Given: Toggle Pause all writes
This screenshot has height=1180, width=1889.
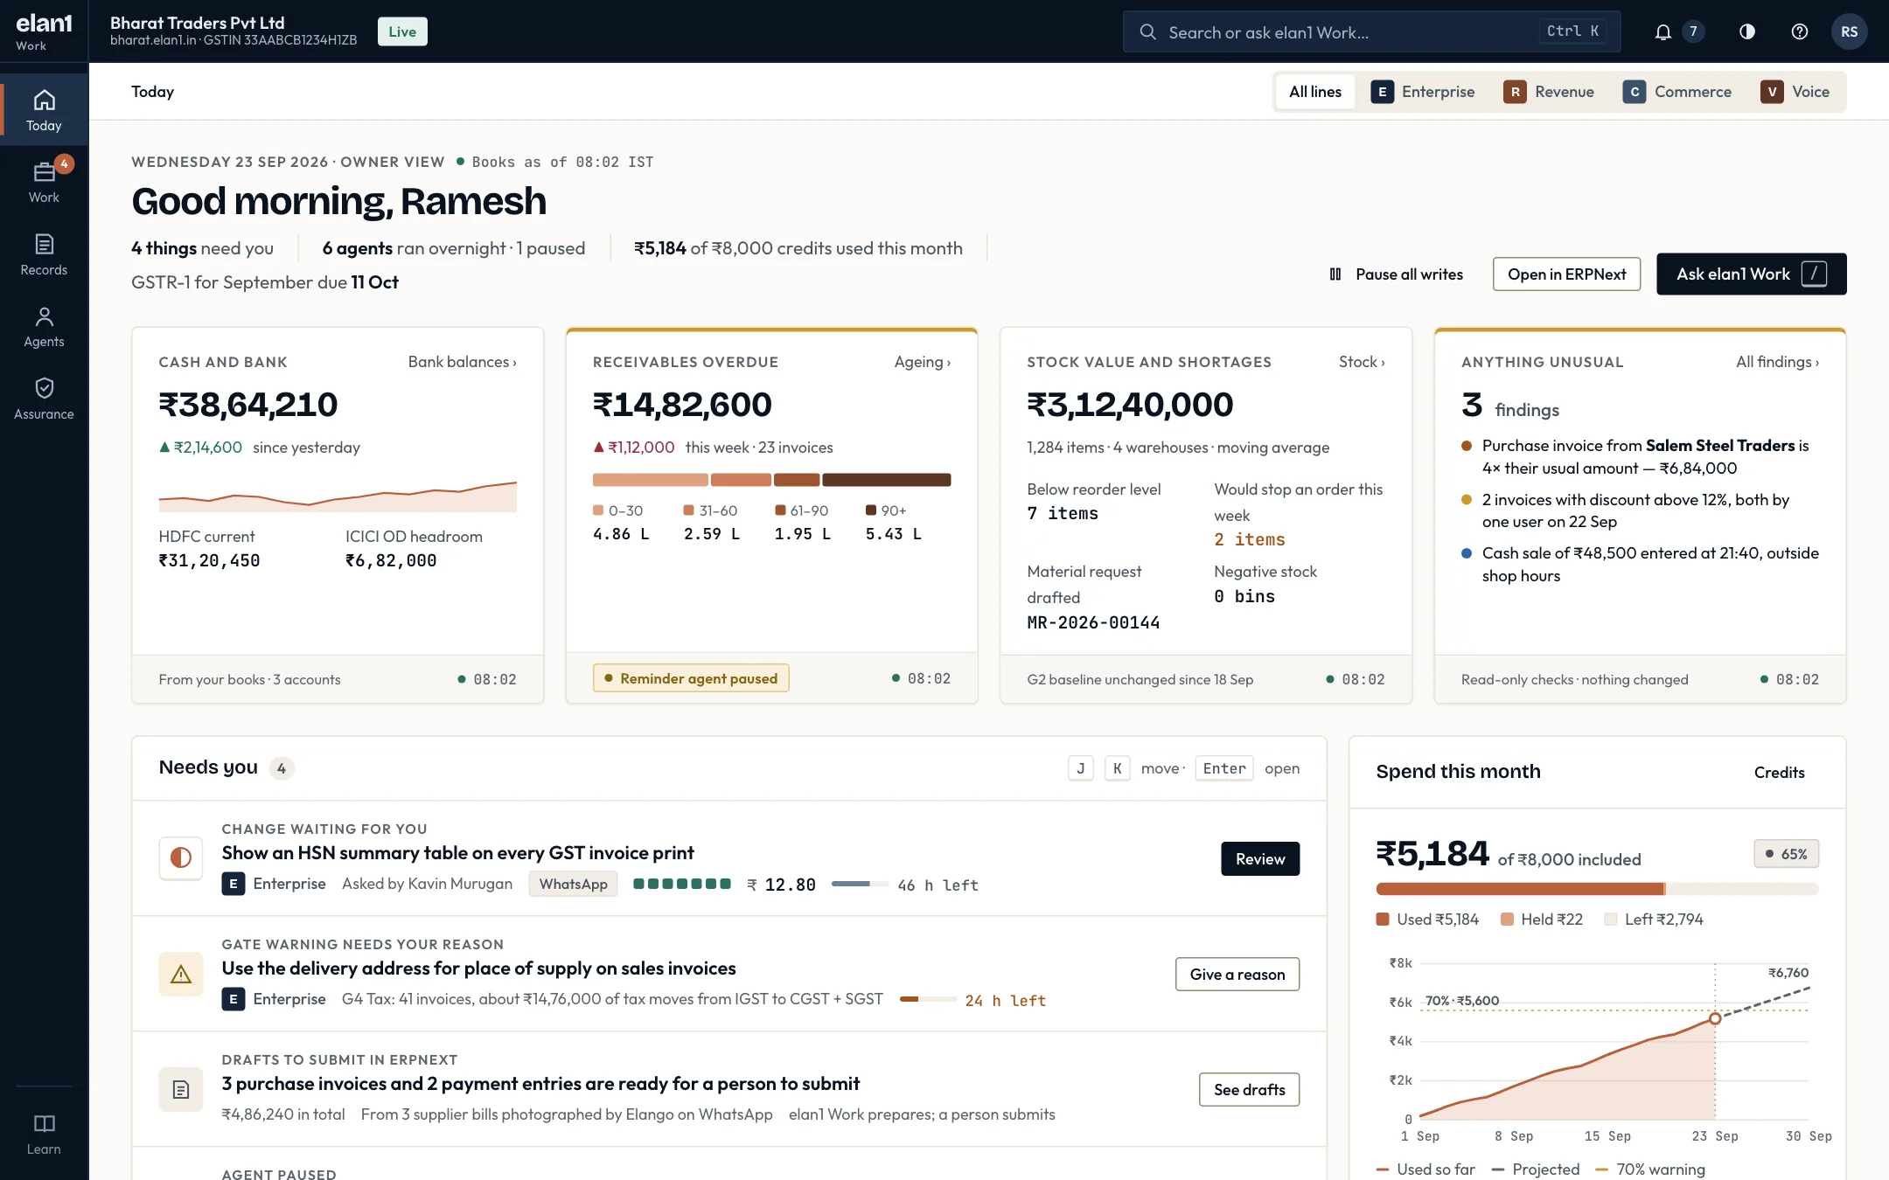Looking at the screenshot, I should [x=1397, y=274].
